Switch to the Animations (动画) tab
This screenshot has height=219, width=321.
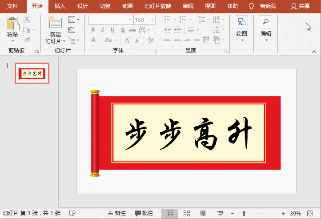(x=127, y=6)
